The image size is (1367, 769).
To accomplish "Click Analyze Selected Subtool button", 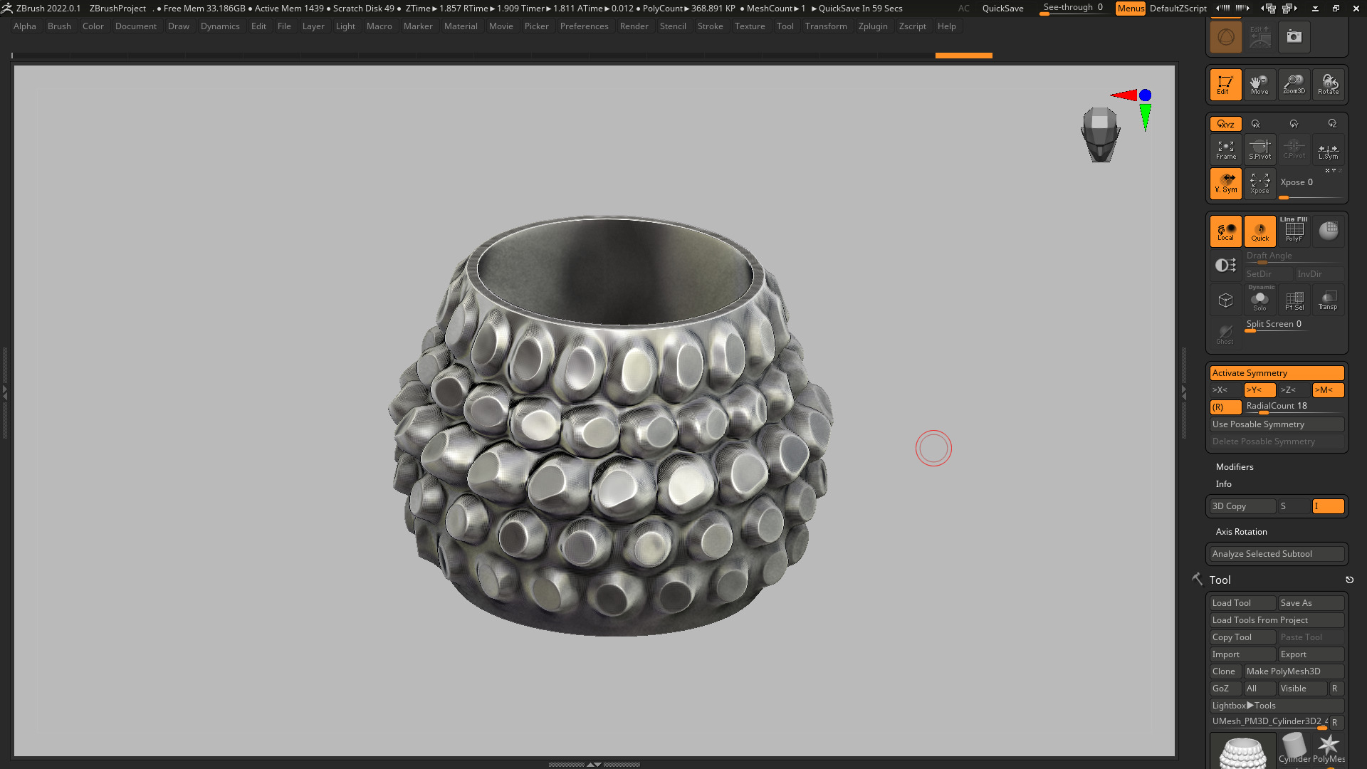I will (1277, 554).
